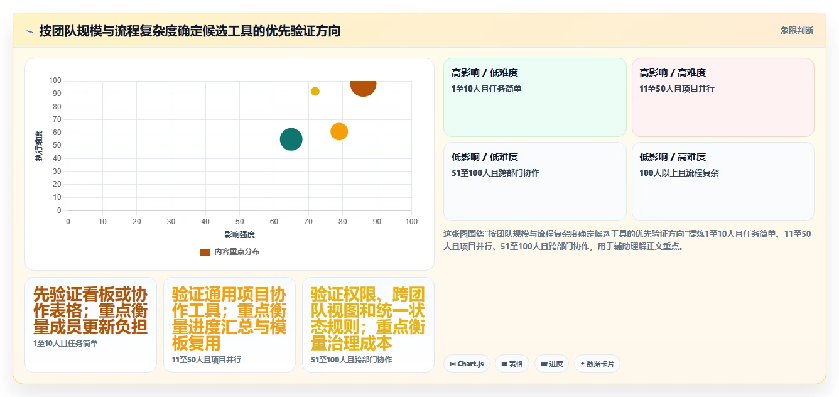Click the orange bubble near 80 impact
839x397 pixels.
pos(339,132)
